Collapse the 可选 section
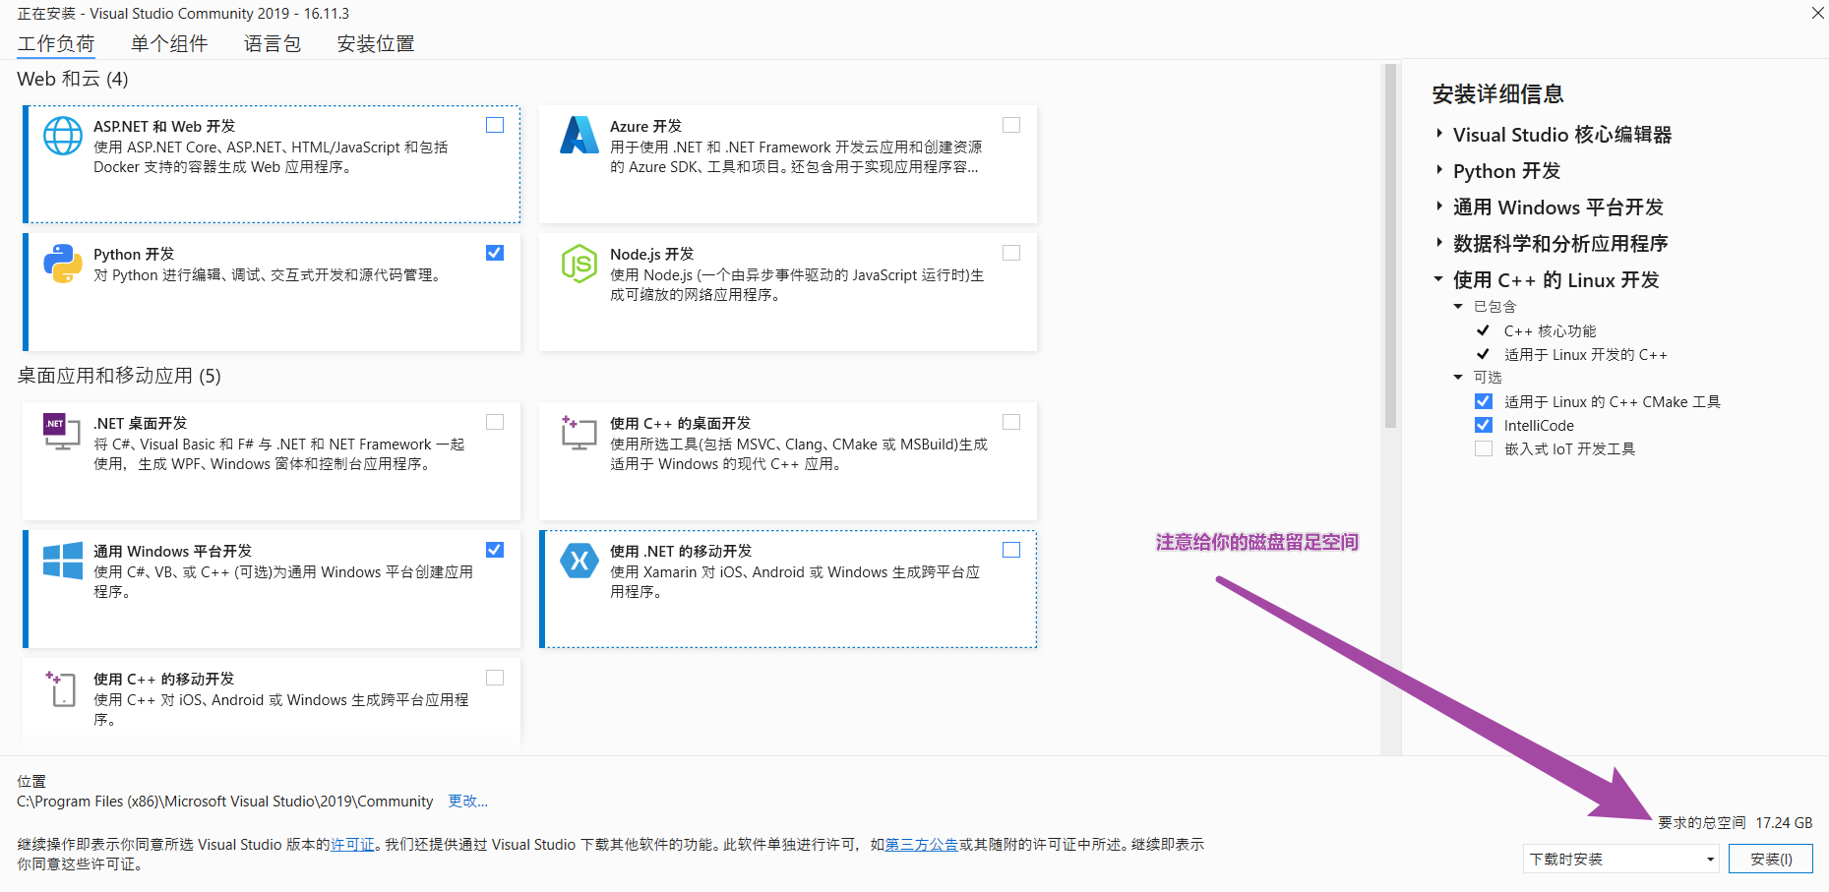 point(1458,378)
